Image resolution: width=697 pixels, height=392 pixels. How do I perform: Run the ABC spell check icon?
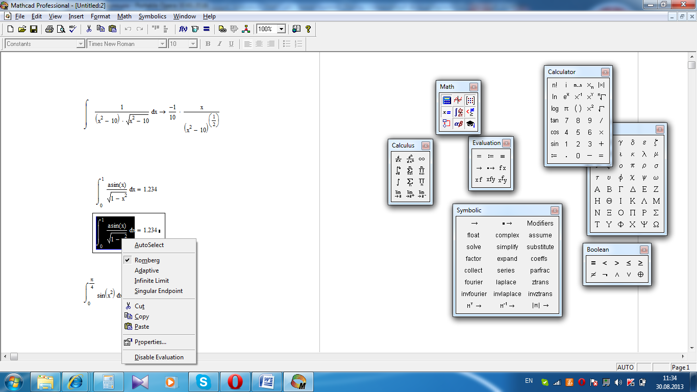pyautogui.click(x=72, y=29)
